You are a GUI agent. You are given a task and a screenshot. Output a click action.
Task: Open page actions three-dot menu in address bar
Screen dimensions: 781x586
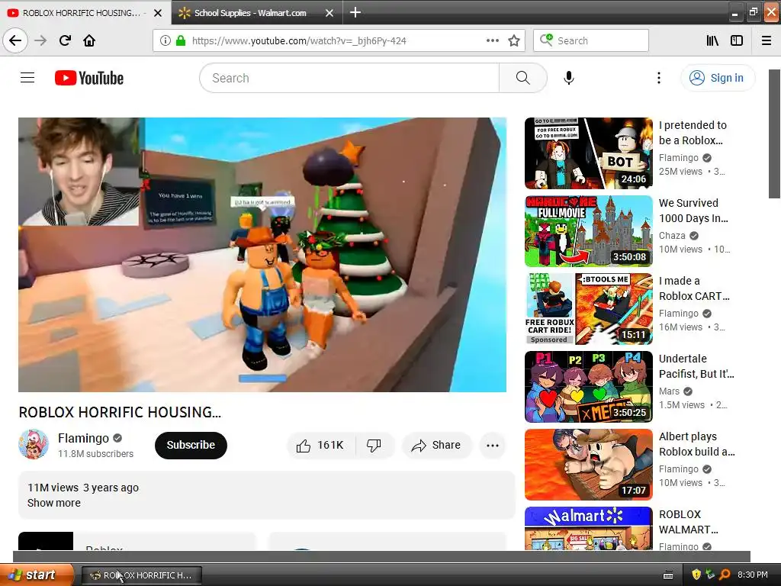(492, 40)
